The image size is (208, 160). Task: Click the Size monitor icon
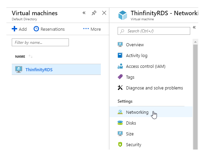pos(120,133)
